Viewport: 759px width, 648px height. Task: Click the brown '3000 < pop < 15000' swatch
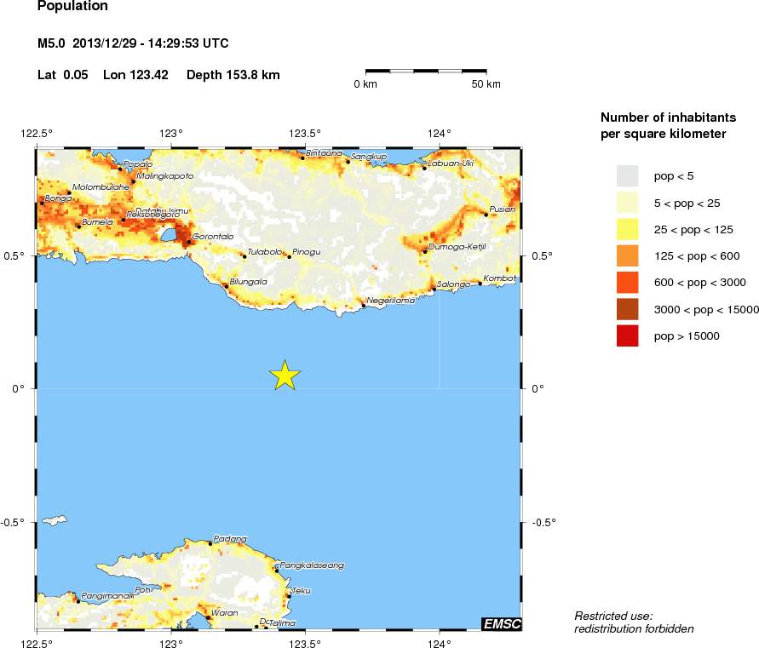tap(627, 309)
